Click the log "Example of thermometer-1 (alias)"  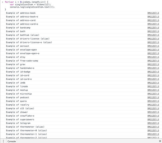26,134
